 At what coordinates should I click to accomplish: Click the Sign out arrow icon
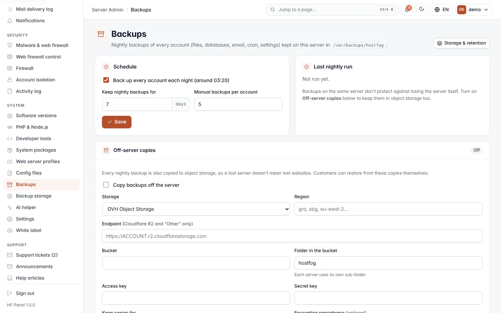(10, 293)
